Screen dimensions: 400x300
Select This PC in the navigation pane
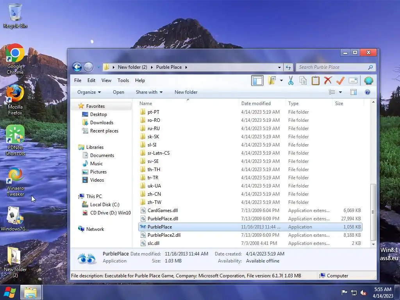[x=94, y=196]
